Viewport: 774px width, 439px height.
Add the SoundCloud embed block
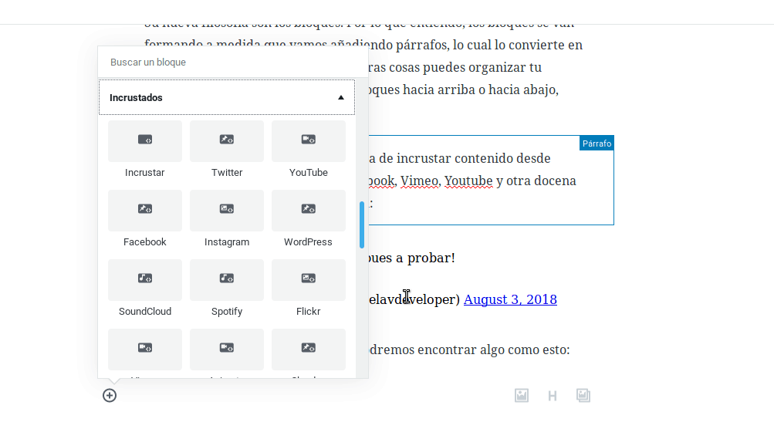(x=144, y=289)
